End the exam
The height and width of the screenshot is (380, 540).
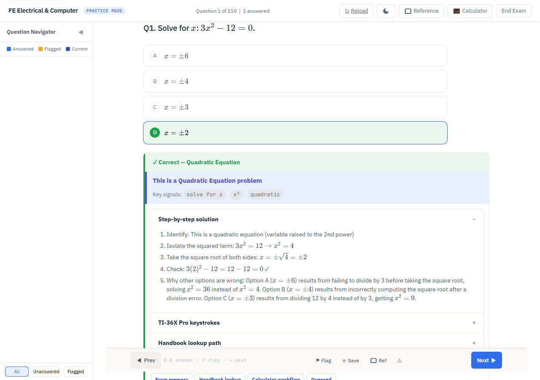coord(514,11)
